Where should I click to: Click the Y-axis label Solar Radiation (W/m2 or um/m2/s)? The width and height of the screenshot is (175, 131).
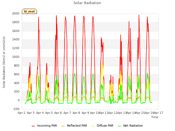coord(4,62)
